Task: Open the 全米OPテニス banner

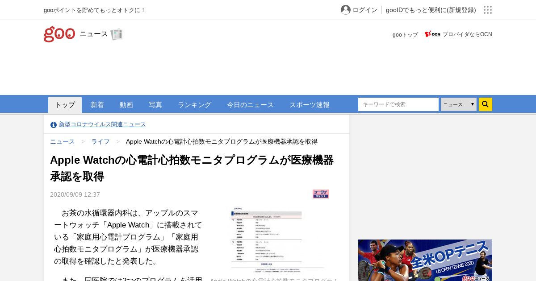Action: pos(425,260)
